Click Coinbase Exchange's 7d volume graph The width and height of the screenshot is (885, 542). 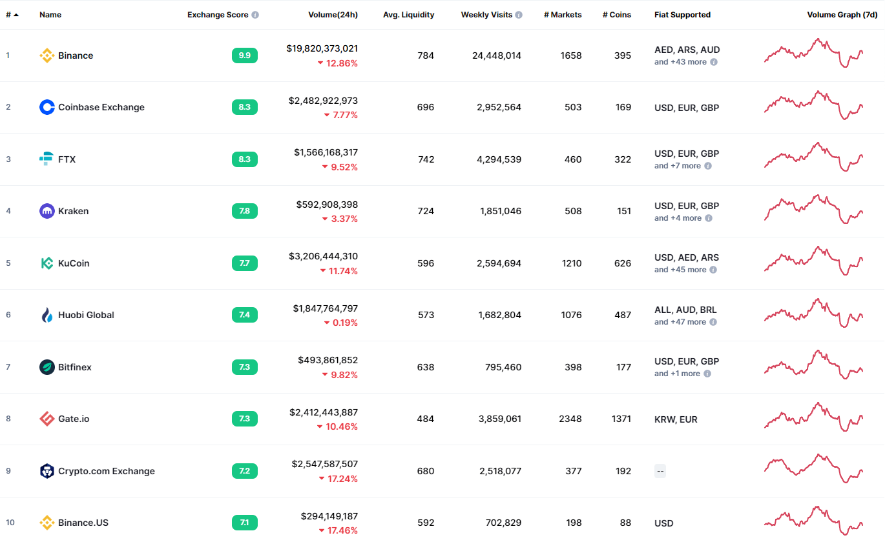pyautogui.click(x=813, y=105)
